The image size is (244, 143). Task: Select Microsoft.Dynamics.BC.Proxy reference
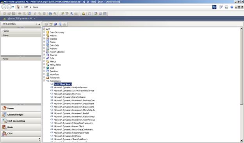pos(67,94)
